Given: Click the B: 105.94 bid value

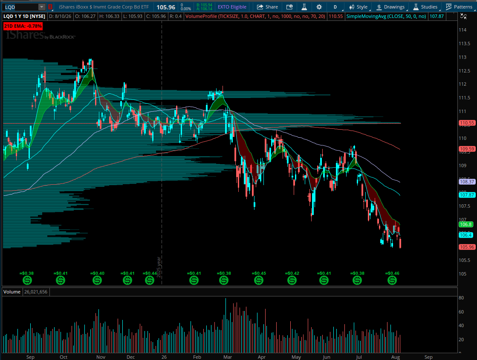Looking at the screenshot, I should tap(205, 5).
